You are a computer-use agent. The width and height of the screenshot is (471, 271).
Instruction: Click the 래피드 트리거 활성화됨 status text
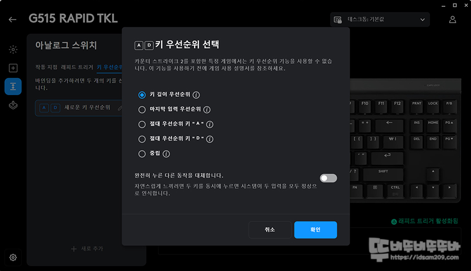[x=428, y=221]
